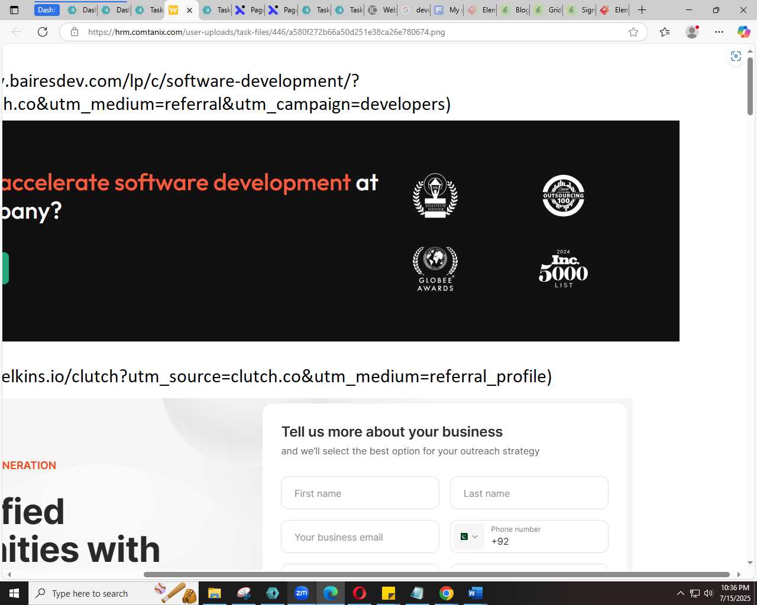The width and height of the screenshot is (757, 605).
Task: Open Sticky Notes from taskbar
Action: [x=389, y=593]
